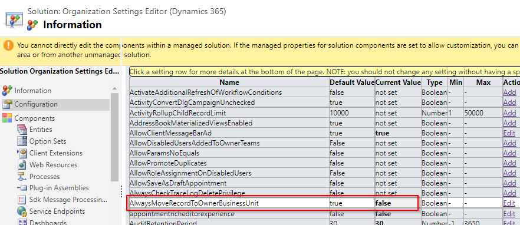Select the AllowClientMessageBarAd setting name
The width and height of the screenshot is (520, 225).
[x=170, y=133]
